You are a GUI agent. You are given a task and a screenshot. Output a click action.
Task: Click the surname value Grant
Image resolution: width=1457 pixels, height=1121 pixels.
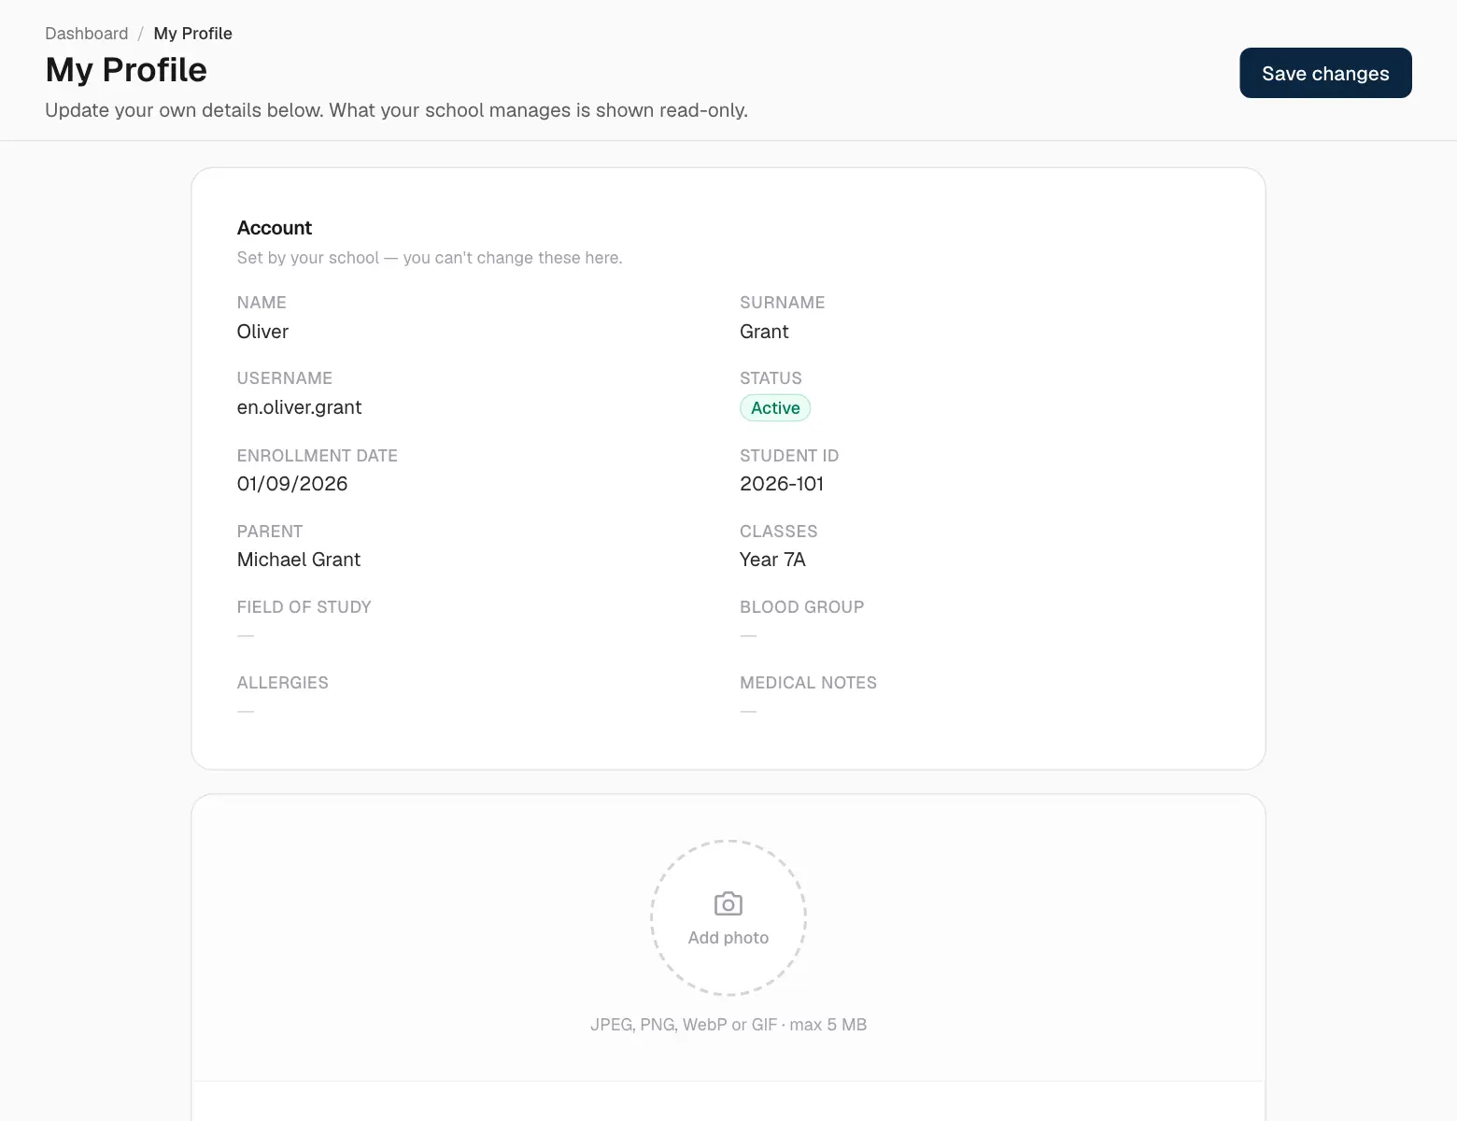click(764, 332)
